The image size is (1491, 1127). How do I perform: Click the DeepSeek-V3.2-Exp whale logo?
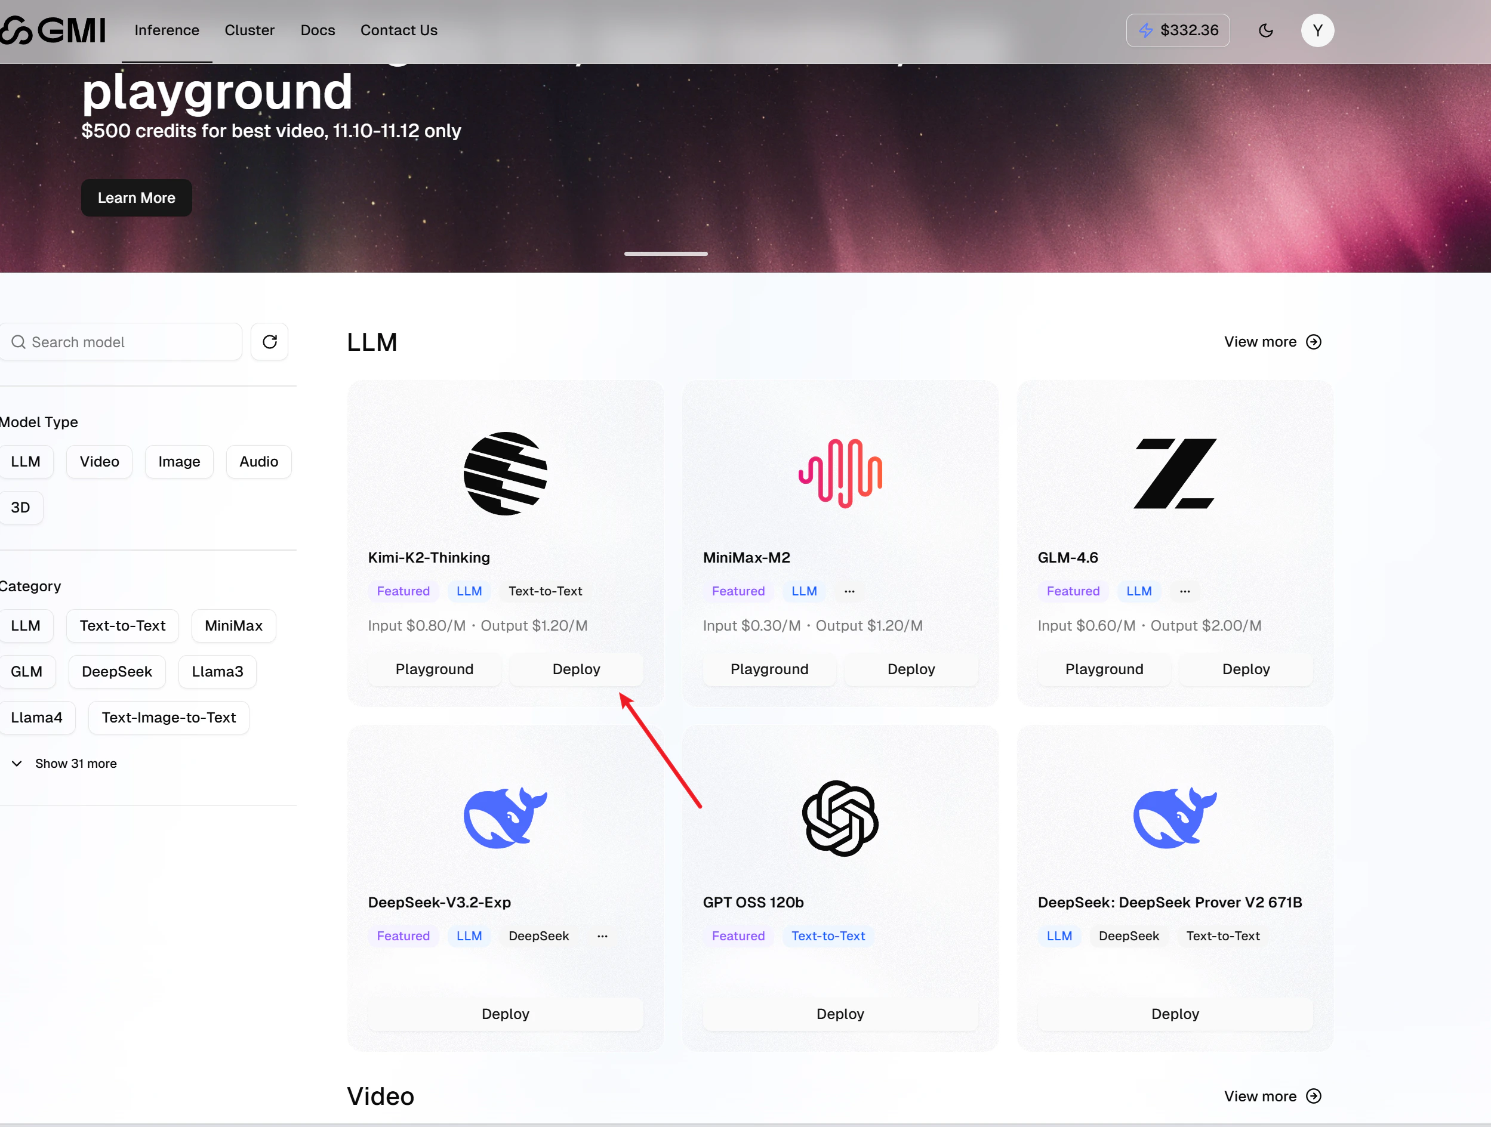506,818
